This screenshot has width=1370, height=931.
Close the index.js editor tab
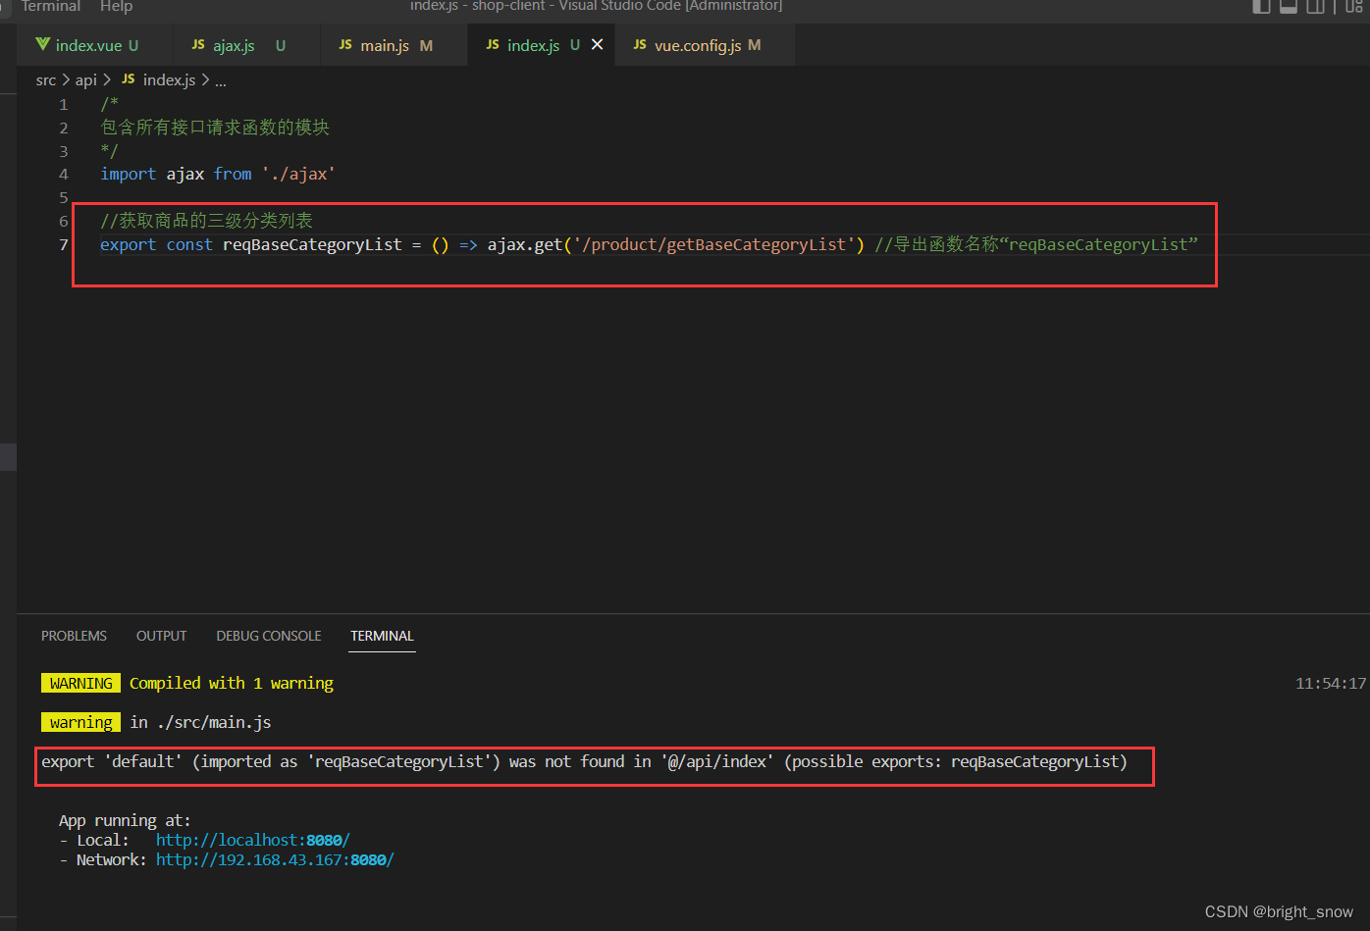597,45
